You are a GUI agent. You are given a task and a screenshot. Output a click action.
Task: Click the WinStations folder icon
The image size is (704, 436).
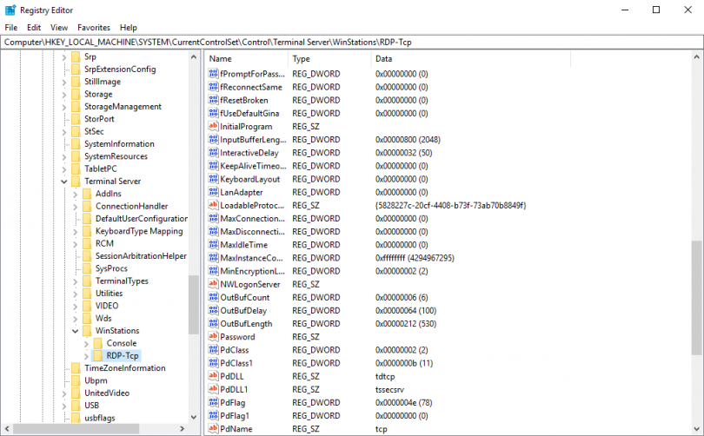click(x=87, y=331)
